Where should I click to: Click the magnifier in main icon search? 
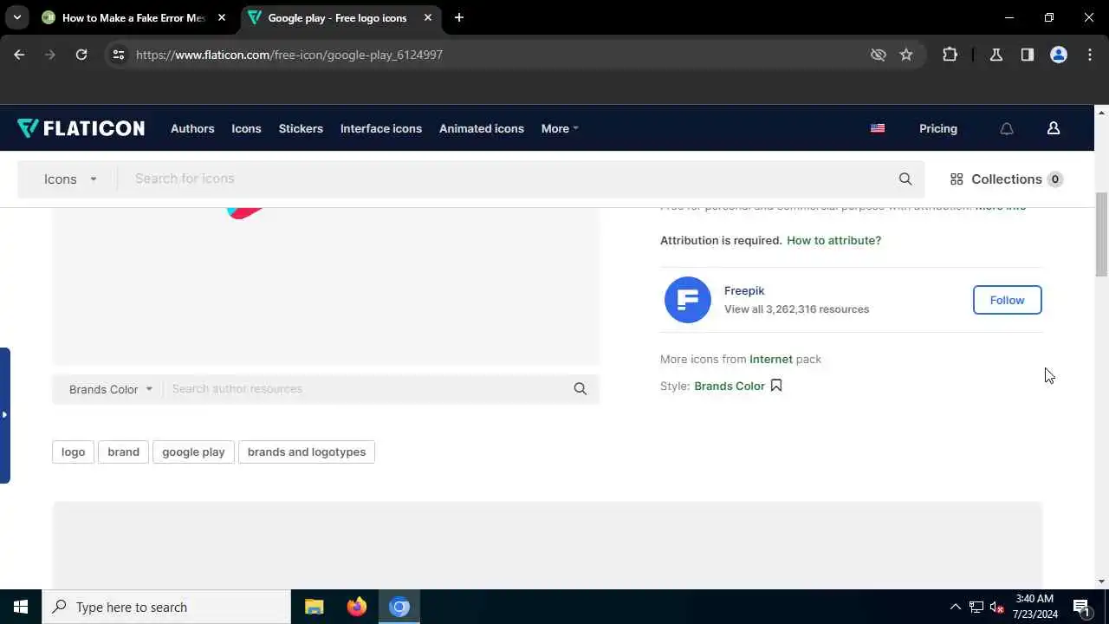tap(905, 179)
